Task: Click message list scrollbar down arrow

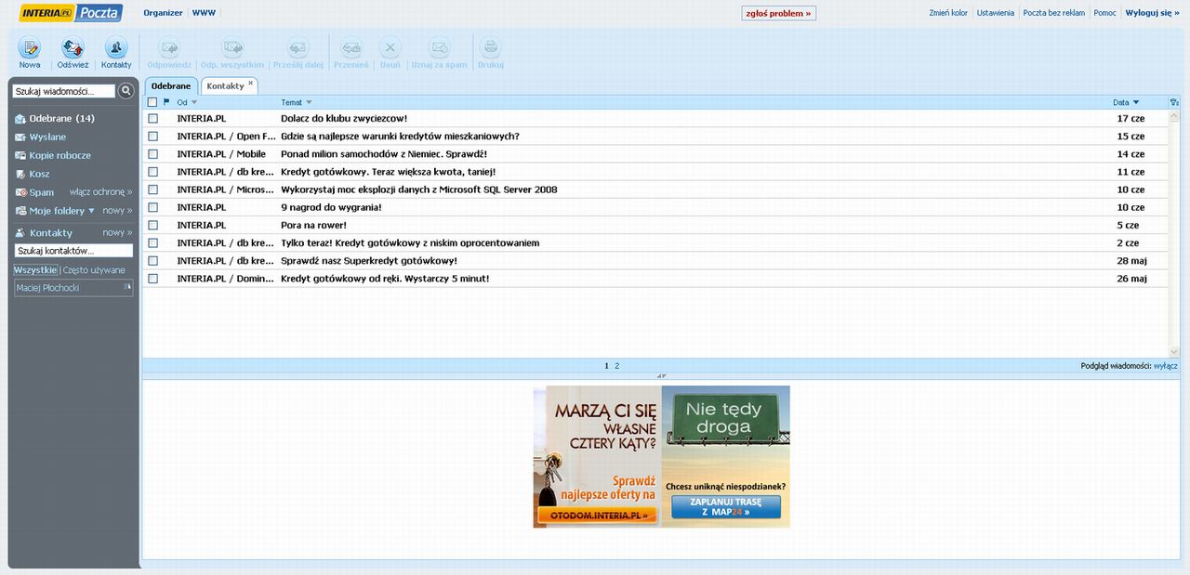Action: (x=1174, y=352)
